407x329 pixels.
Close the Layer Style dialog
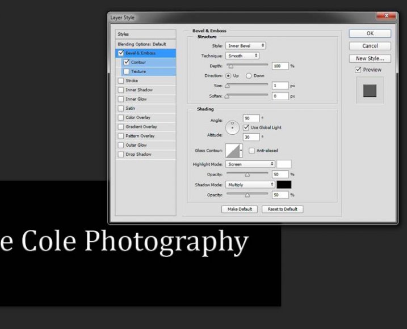coord(385,16)
